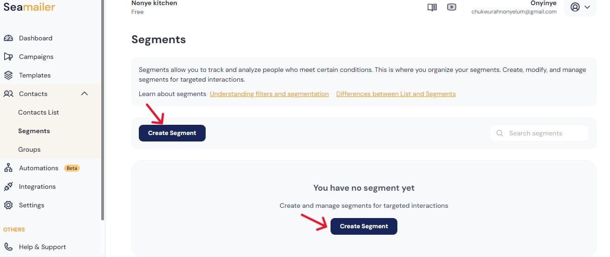The image size is (610, 257).
Task: Click the Dashboard gauge icon
Action: point(8,38)
